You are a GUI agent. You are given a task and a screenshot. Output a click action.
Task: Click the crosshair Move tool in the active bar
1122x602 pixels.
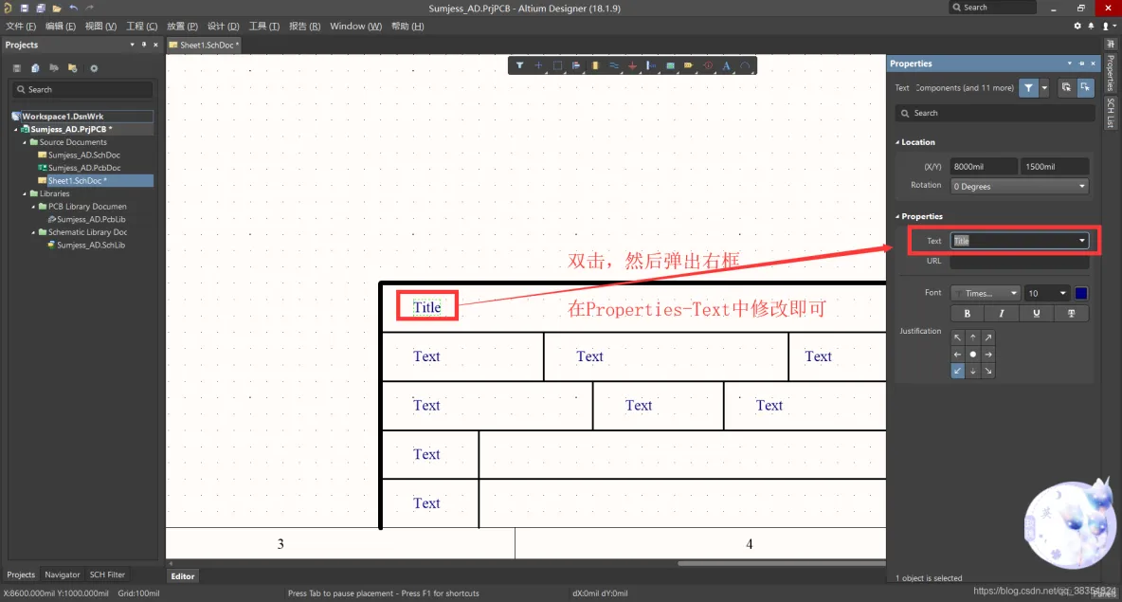coord(539,65)
